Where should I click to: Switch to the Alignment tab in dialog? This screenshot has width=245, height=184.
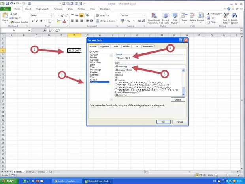click(x=105, y=47)
